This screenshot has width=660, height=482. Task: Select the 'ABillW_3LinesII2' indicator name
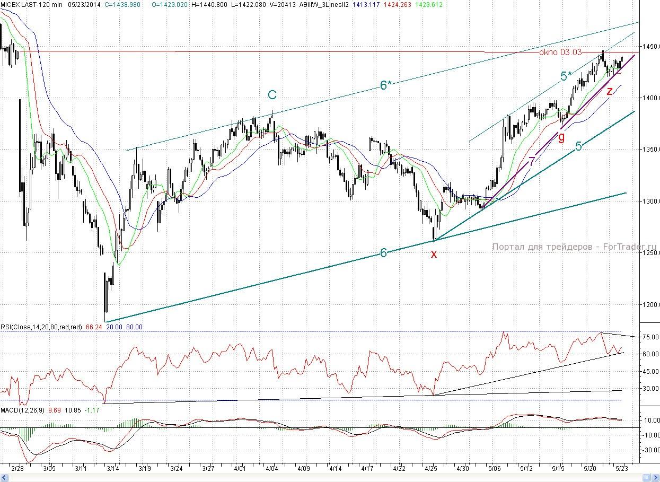325,4
